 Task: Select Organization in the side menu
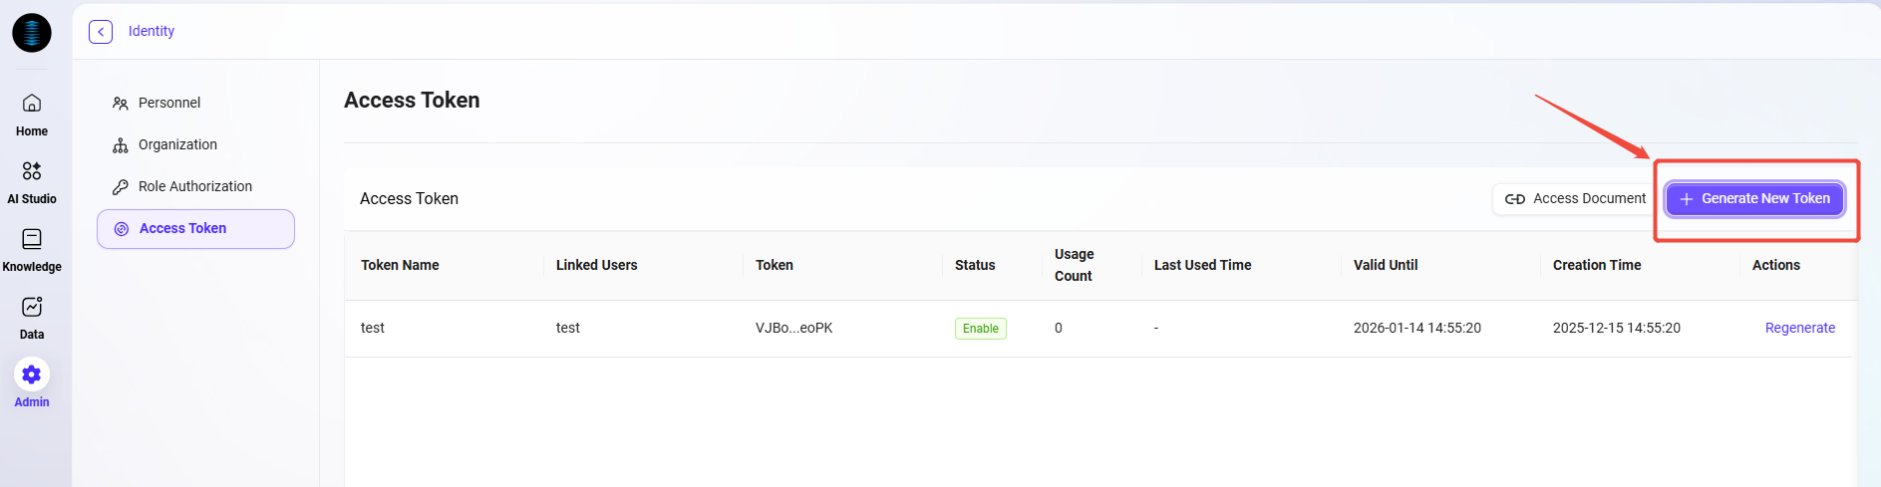pos(177,144)
